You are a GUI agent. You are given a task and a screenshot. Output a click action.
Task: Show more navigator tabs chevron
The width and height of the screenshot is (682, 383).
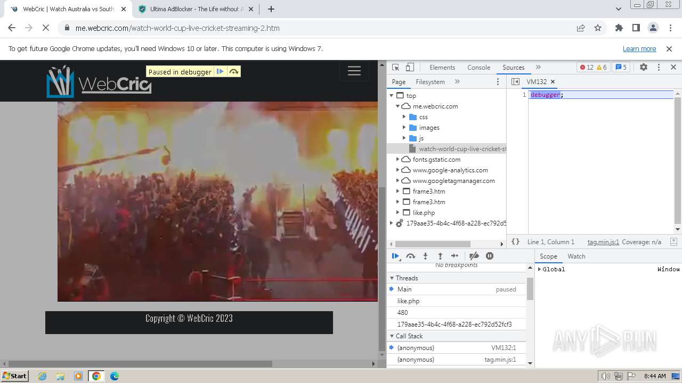pyautogui.click(x=457, y=81)
